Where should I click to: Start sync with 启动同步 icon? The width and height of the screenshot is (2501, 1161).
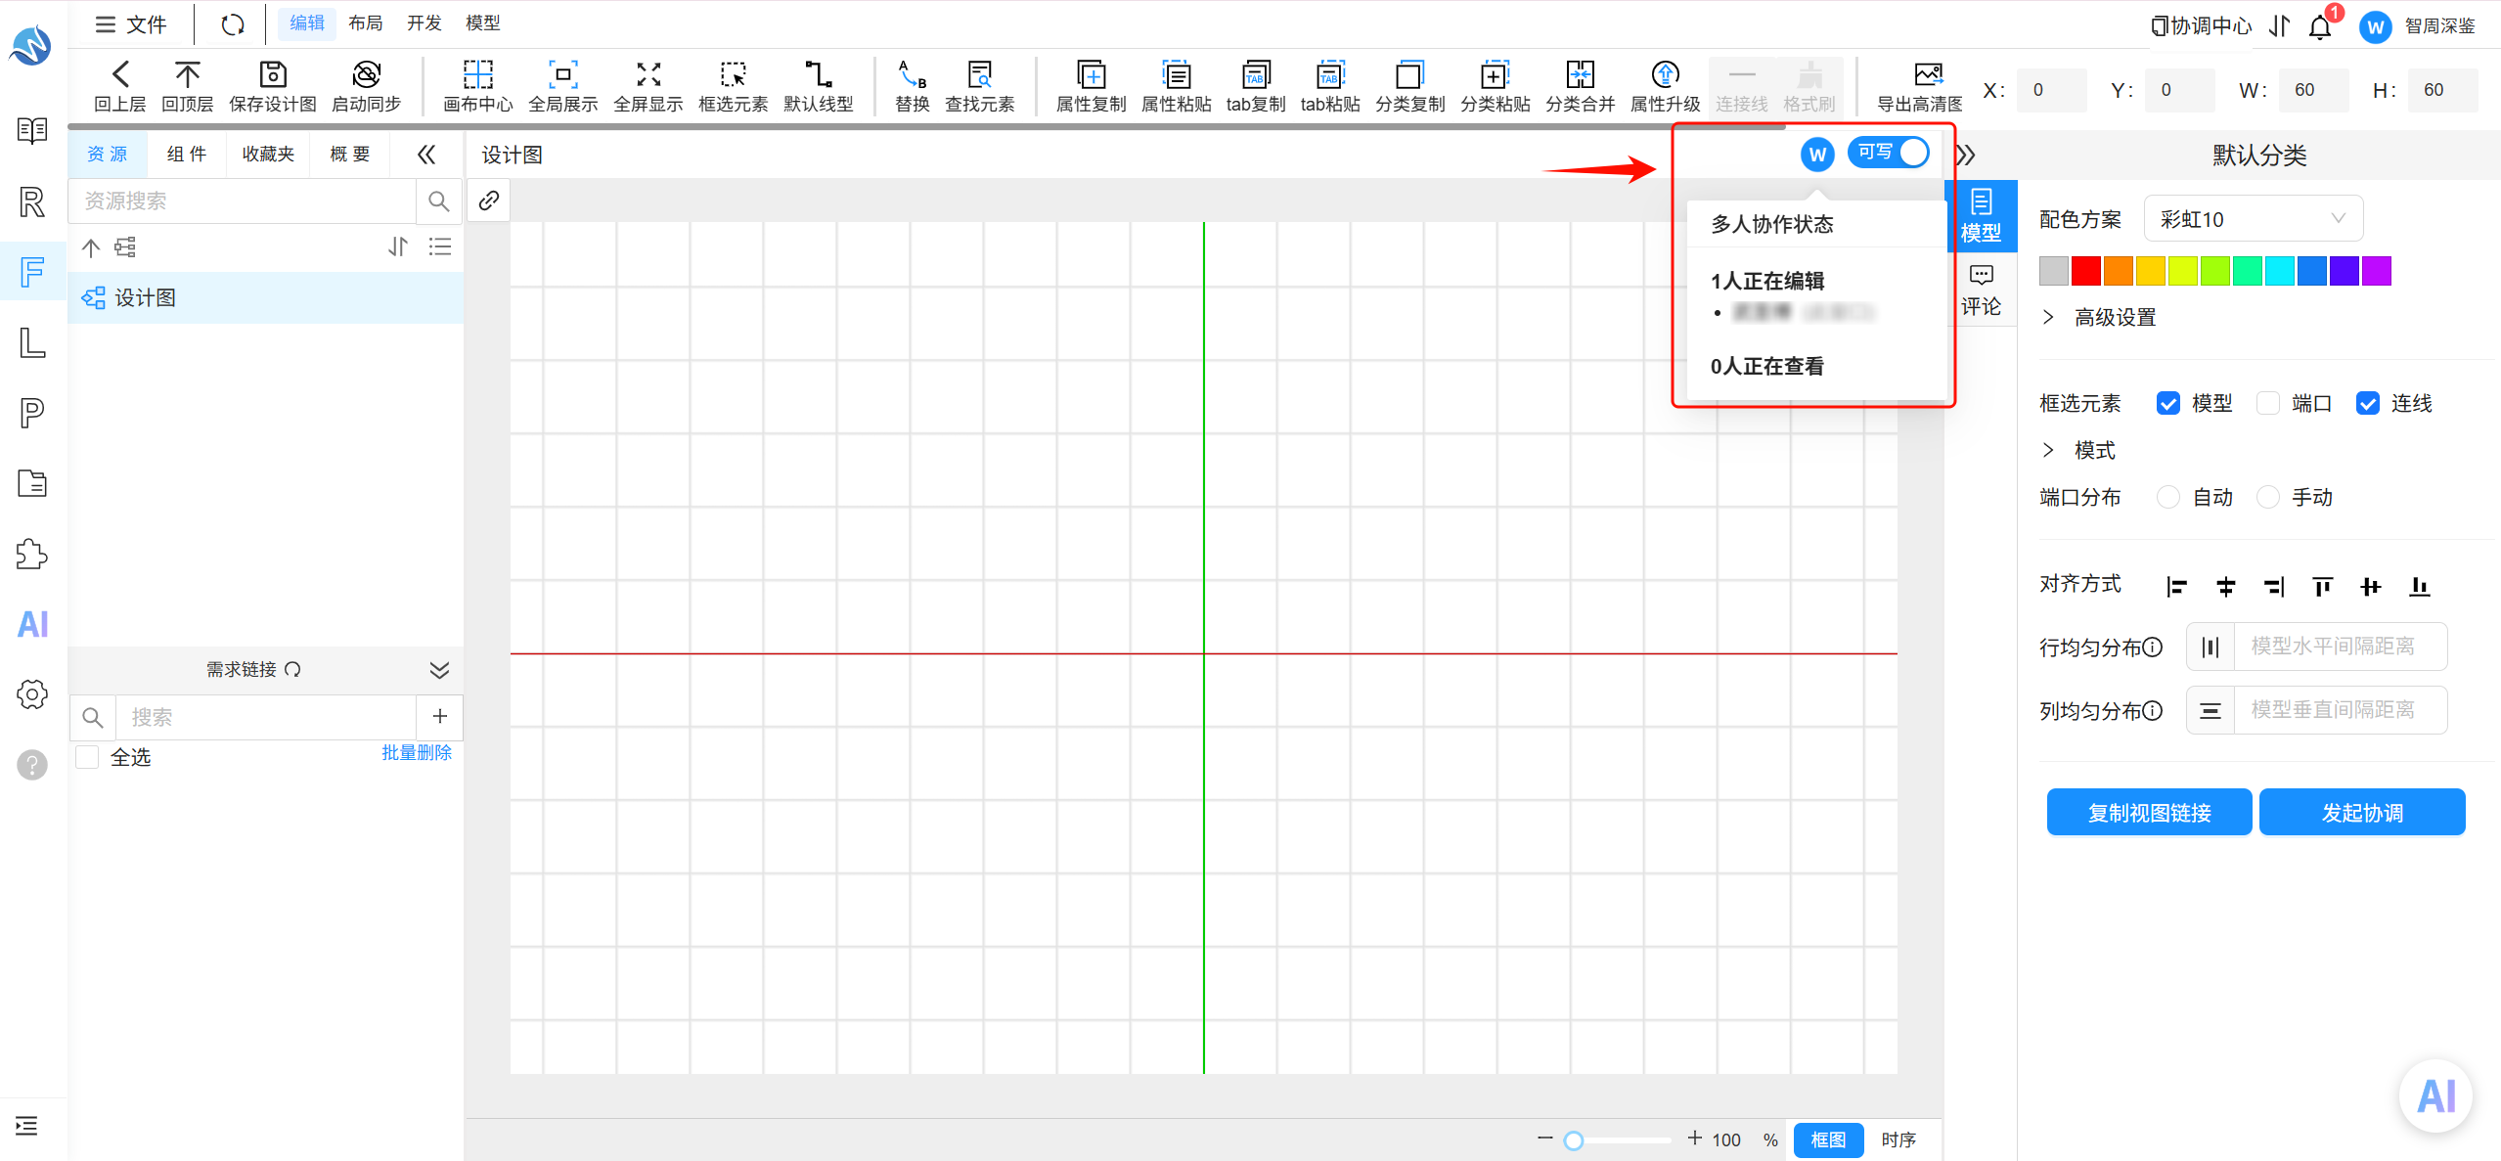coord(366,74)
